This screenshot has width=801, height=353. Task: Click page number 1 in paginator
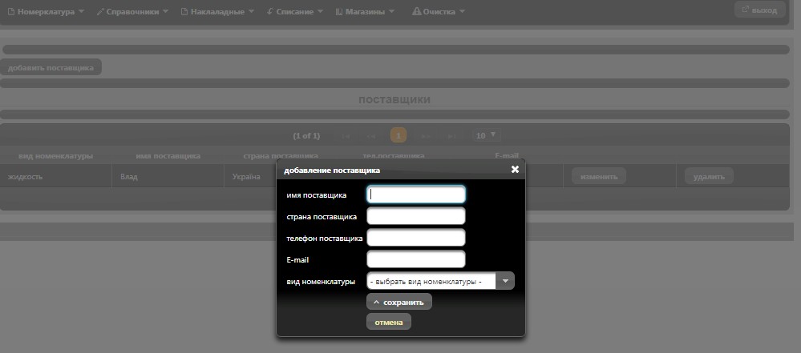pos(398,136)
